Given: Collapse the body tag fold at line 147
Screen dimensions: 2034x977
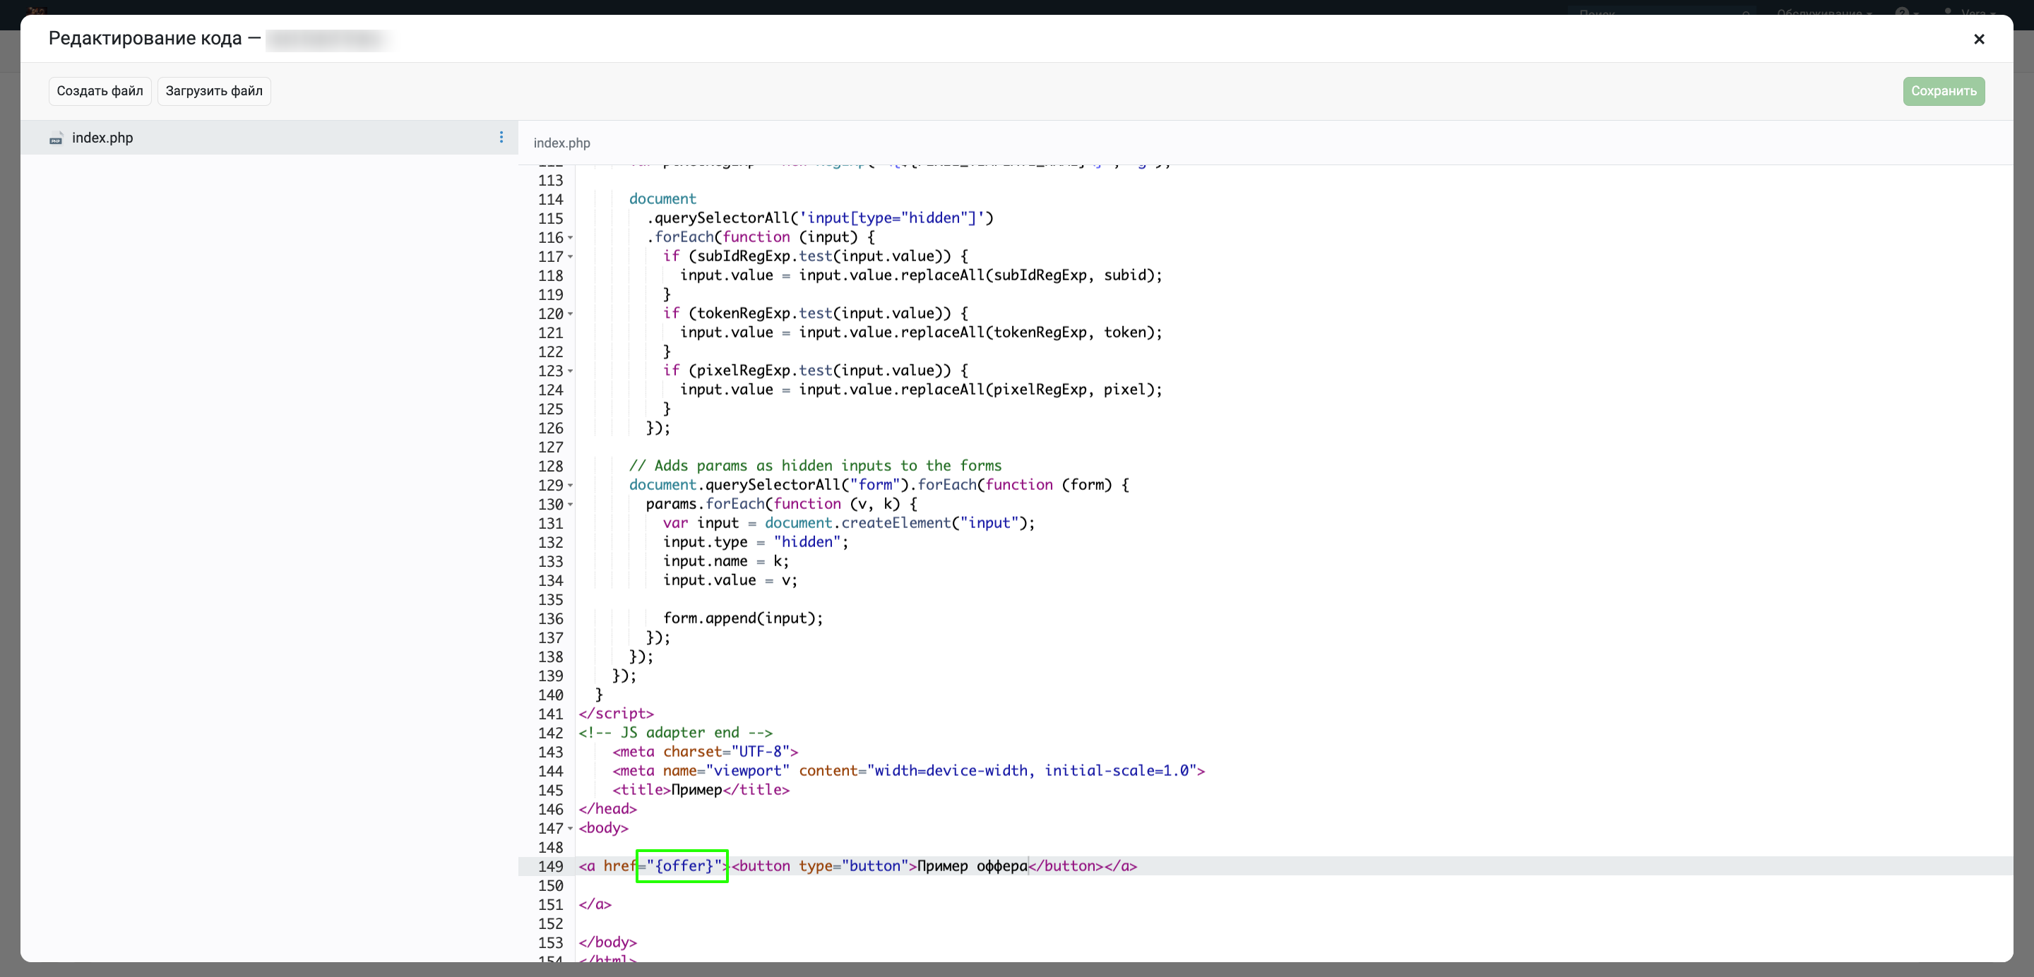Looking at the screenshot, I should (570, 829).
